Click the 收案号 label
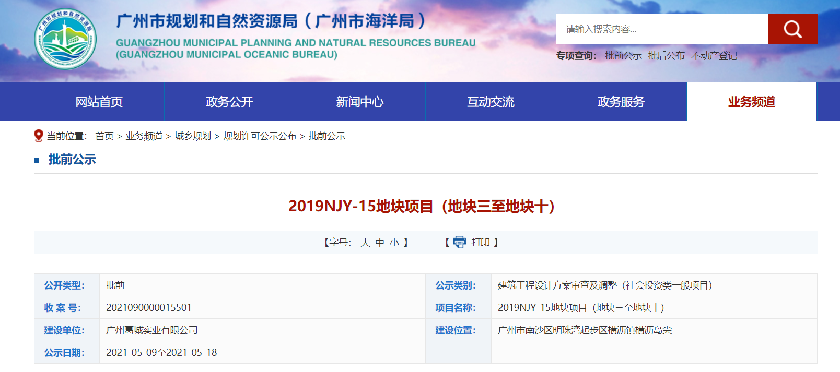 point(63,308)
